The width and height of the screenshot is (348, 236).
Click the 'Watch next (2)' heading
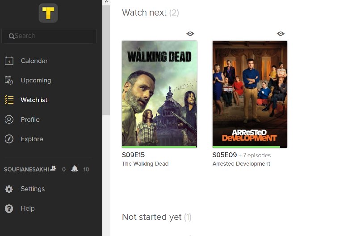[x=150, y=12]
